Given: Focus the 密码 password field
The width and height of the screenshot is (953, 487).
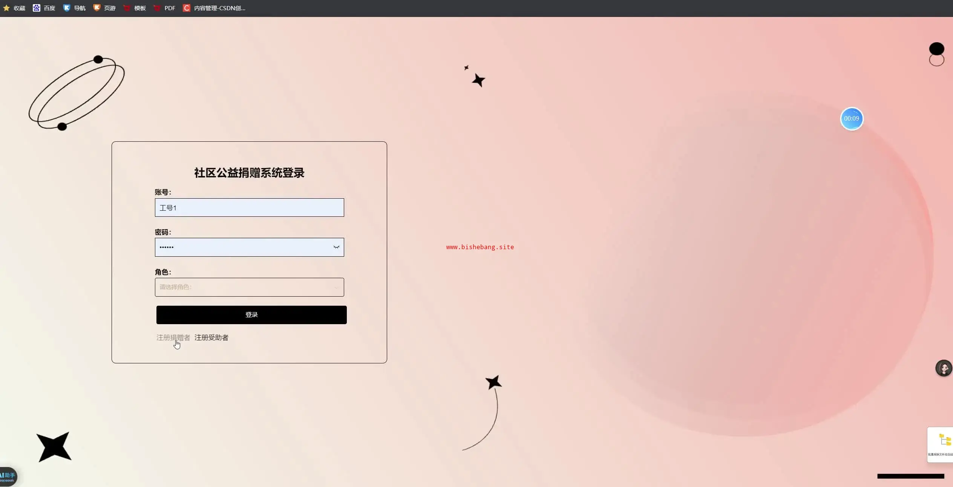Looking at the screenshot, I should point(241,247).
